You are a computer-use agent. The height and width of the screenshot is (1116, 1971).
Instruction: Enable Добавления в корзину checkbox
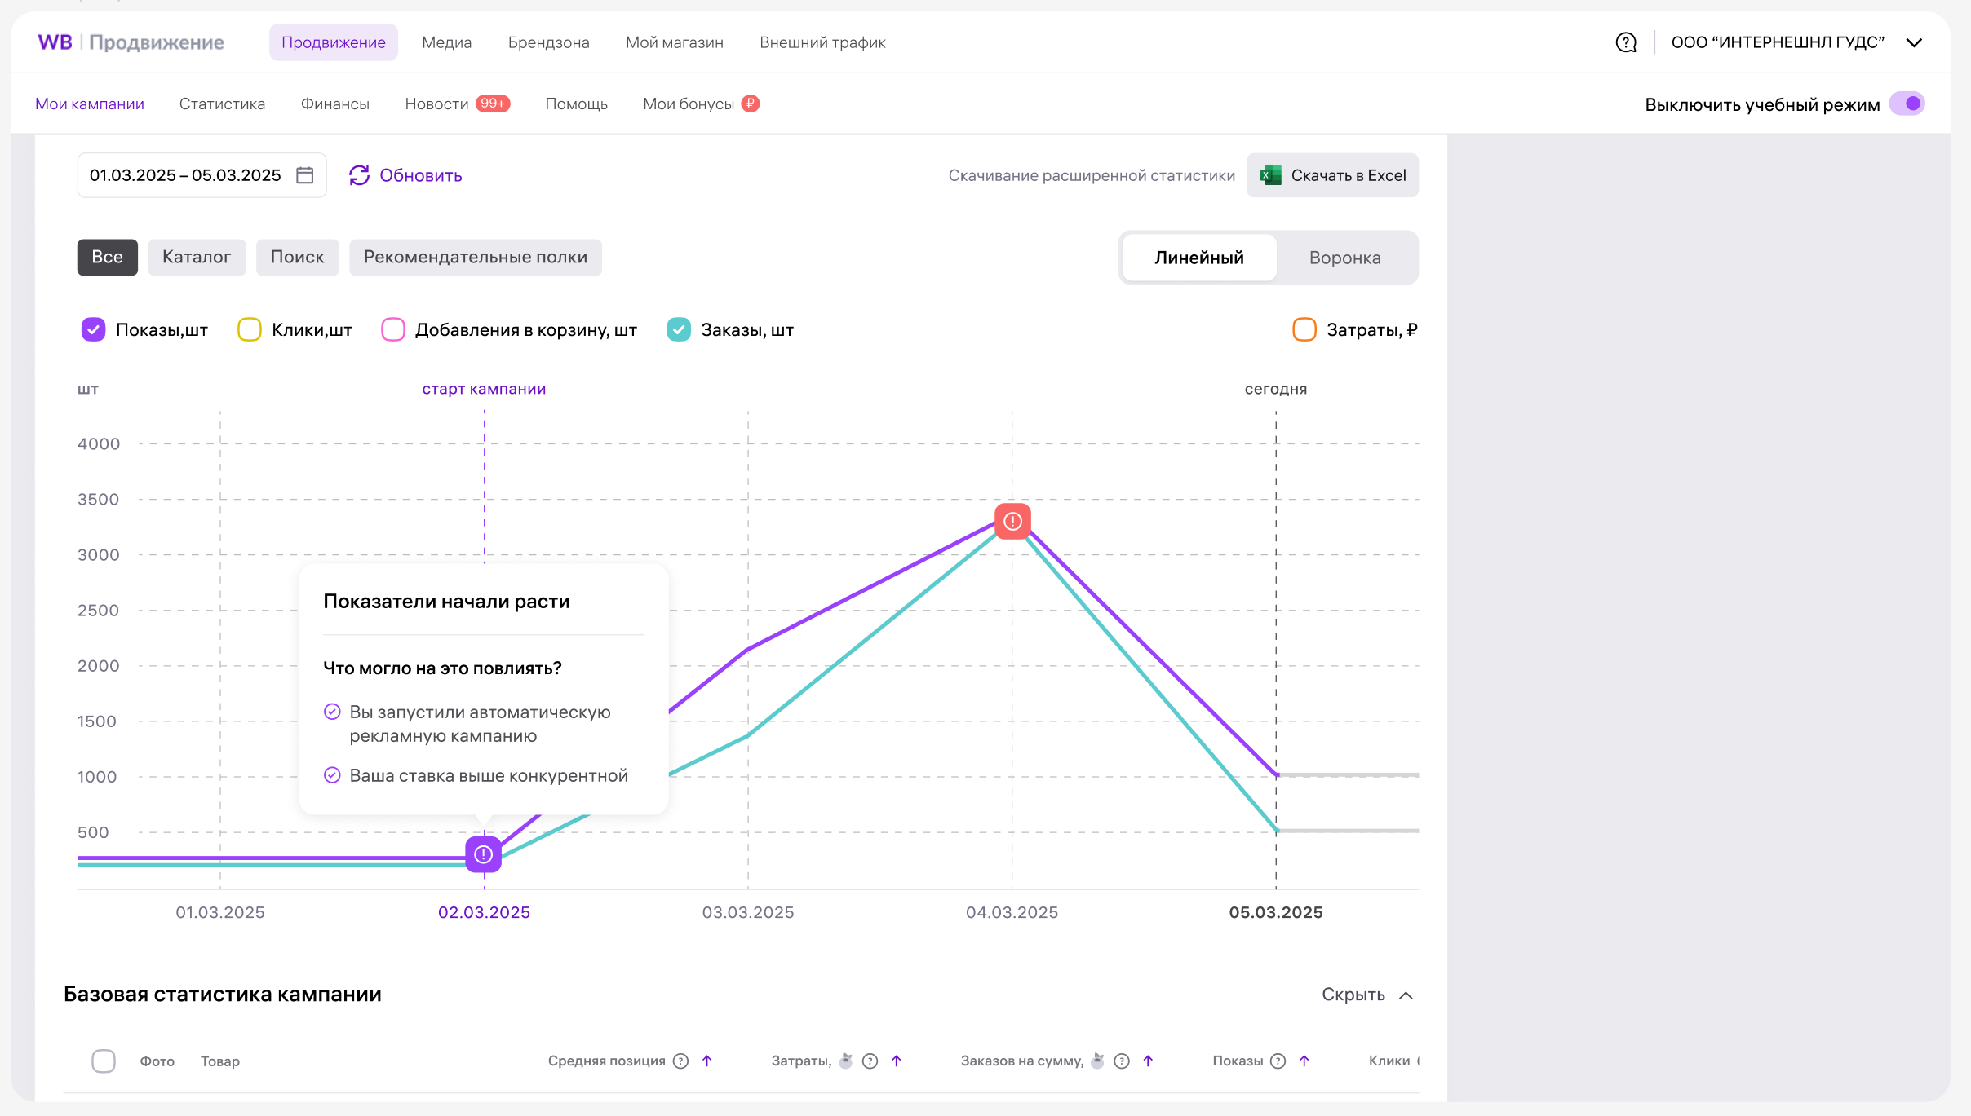393,329
